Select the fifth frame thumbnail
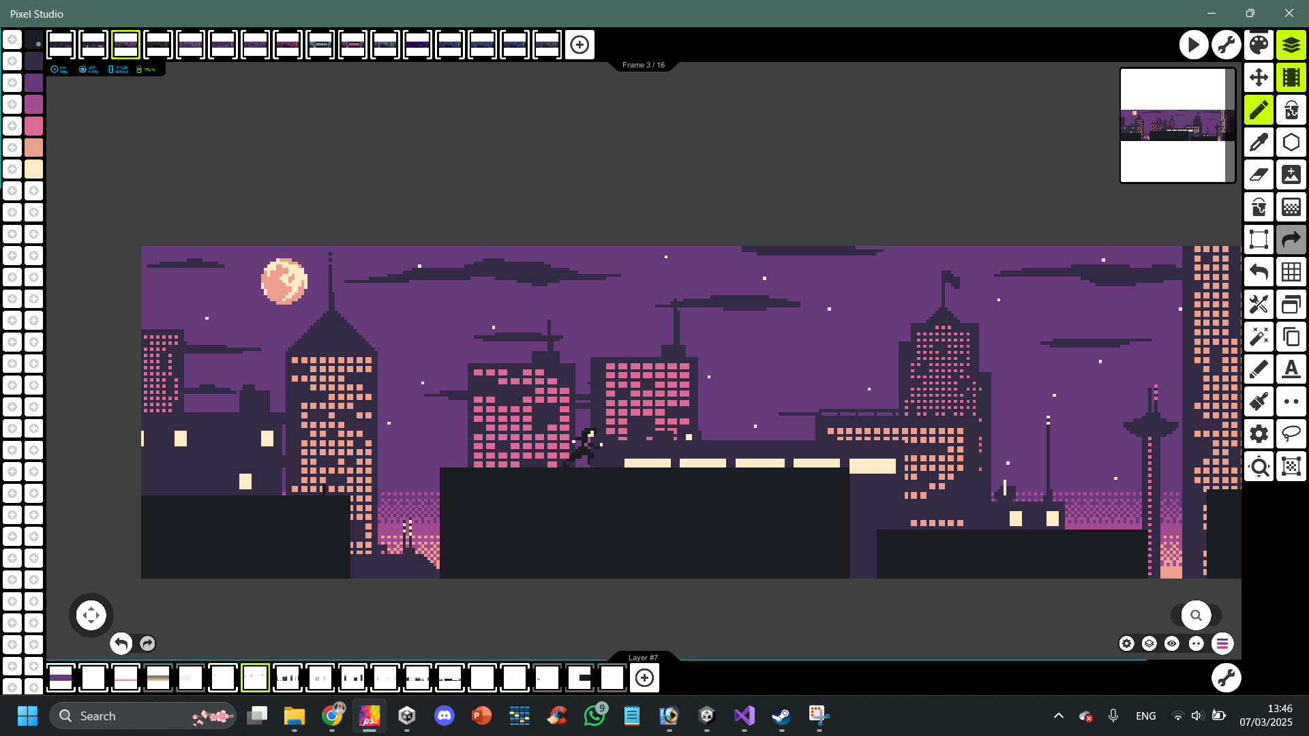 (190, 45)
